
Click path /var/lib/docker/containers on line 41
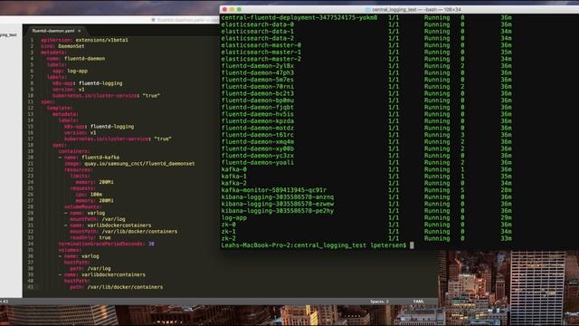[x=125, y=287]
